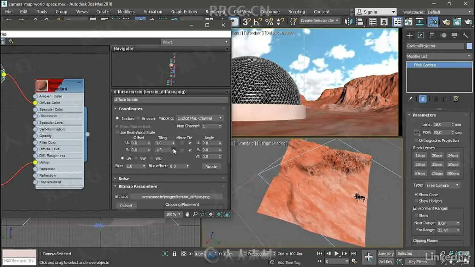Viewport: 475px width, 267px height.
Task: Open the Modifier List dropdown
Action: tap(439, 56)
